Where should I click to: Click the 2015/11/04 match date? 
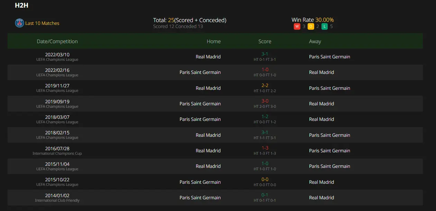(x=57, y=164)
